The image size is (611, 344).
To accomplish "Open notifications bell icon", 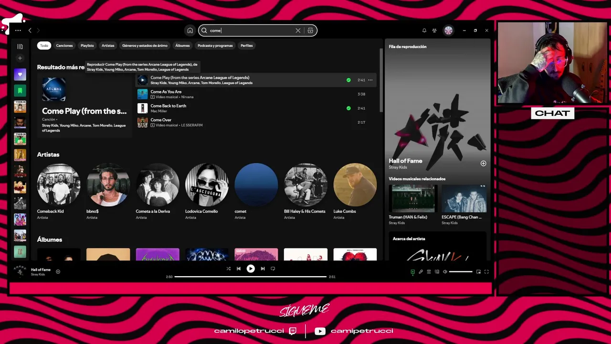I will 424,31.
